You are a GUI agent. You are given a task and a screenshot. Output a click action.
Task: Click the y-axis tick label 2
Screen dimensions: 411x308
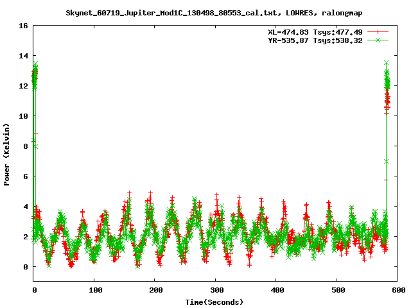pos(26,237)
